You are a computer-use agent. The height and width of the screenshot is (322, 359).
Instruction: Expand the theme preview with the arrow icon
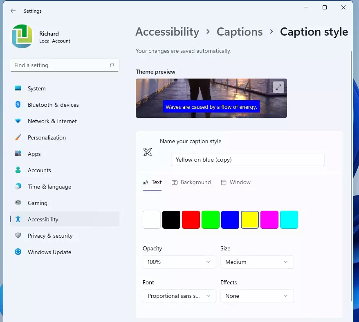[278, 87]
